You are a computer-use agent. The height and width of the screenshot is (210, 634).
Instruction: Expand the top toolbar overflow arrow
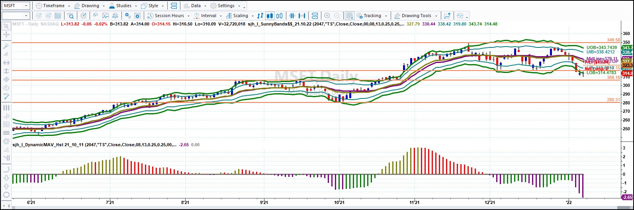coord(244,7)
